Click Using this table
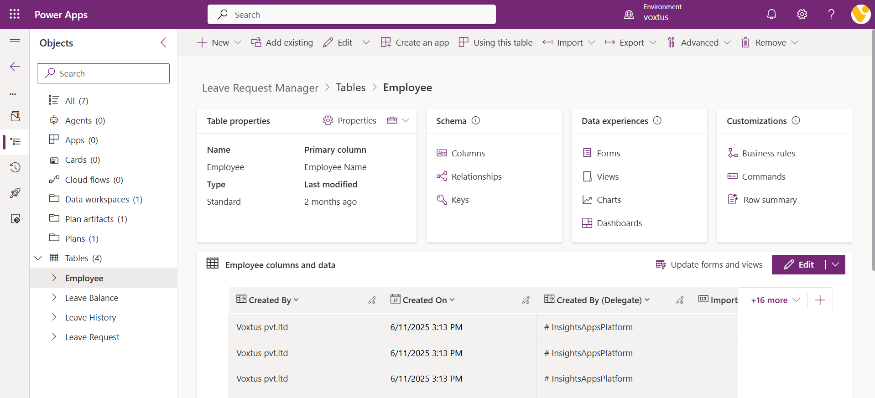 (495, 42)
